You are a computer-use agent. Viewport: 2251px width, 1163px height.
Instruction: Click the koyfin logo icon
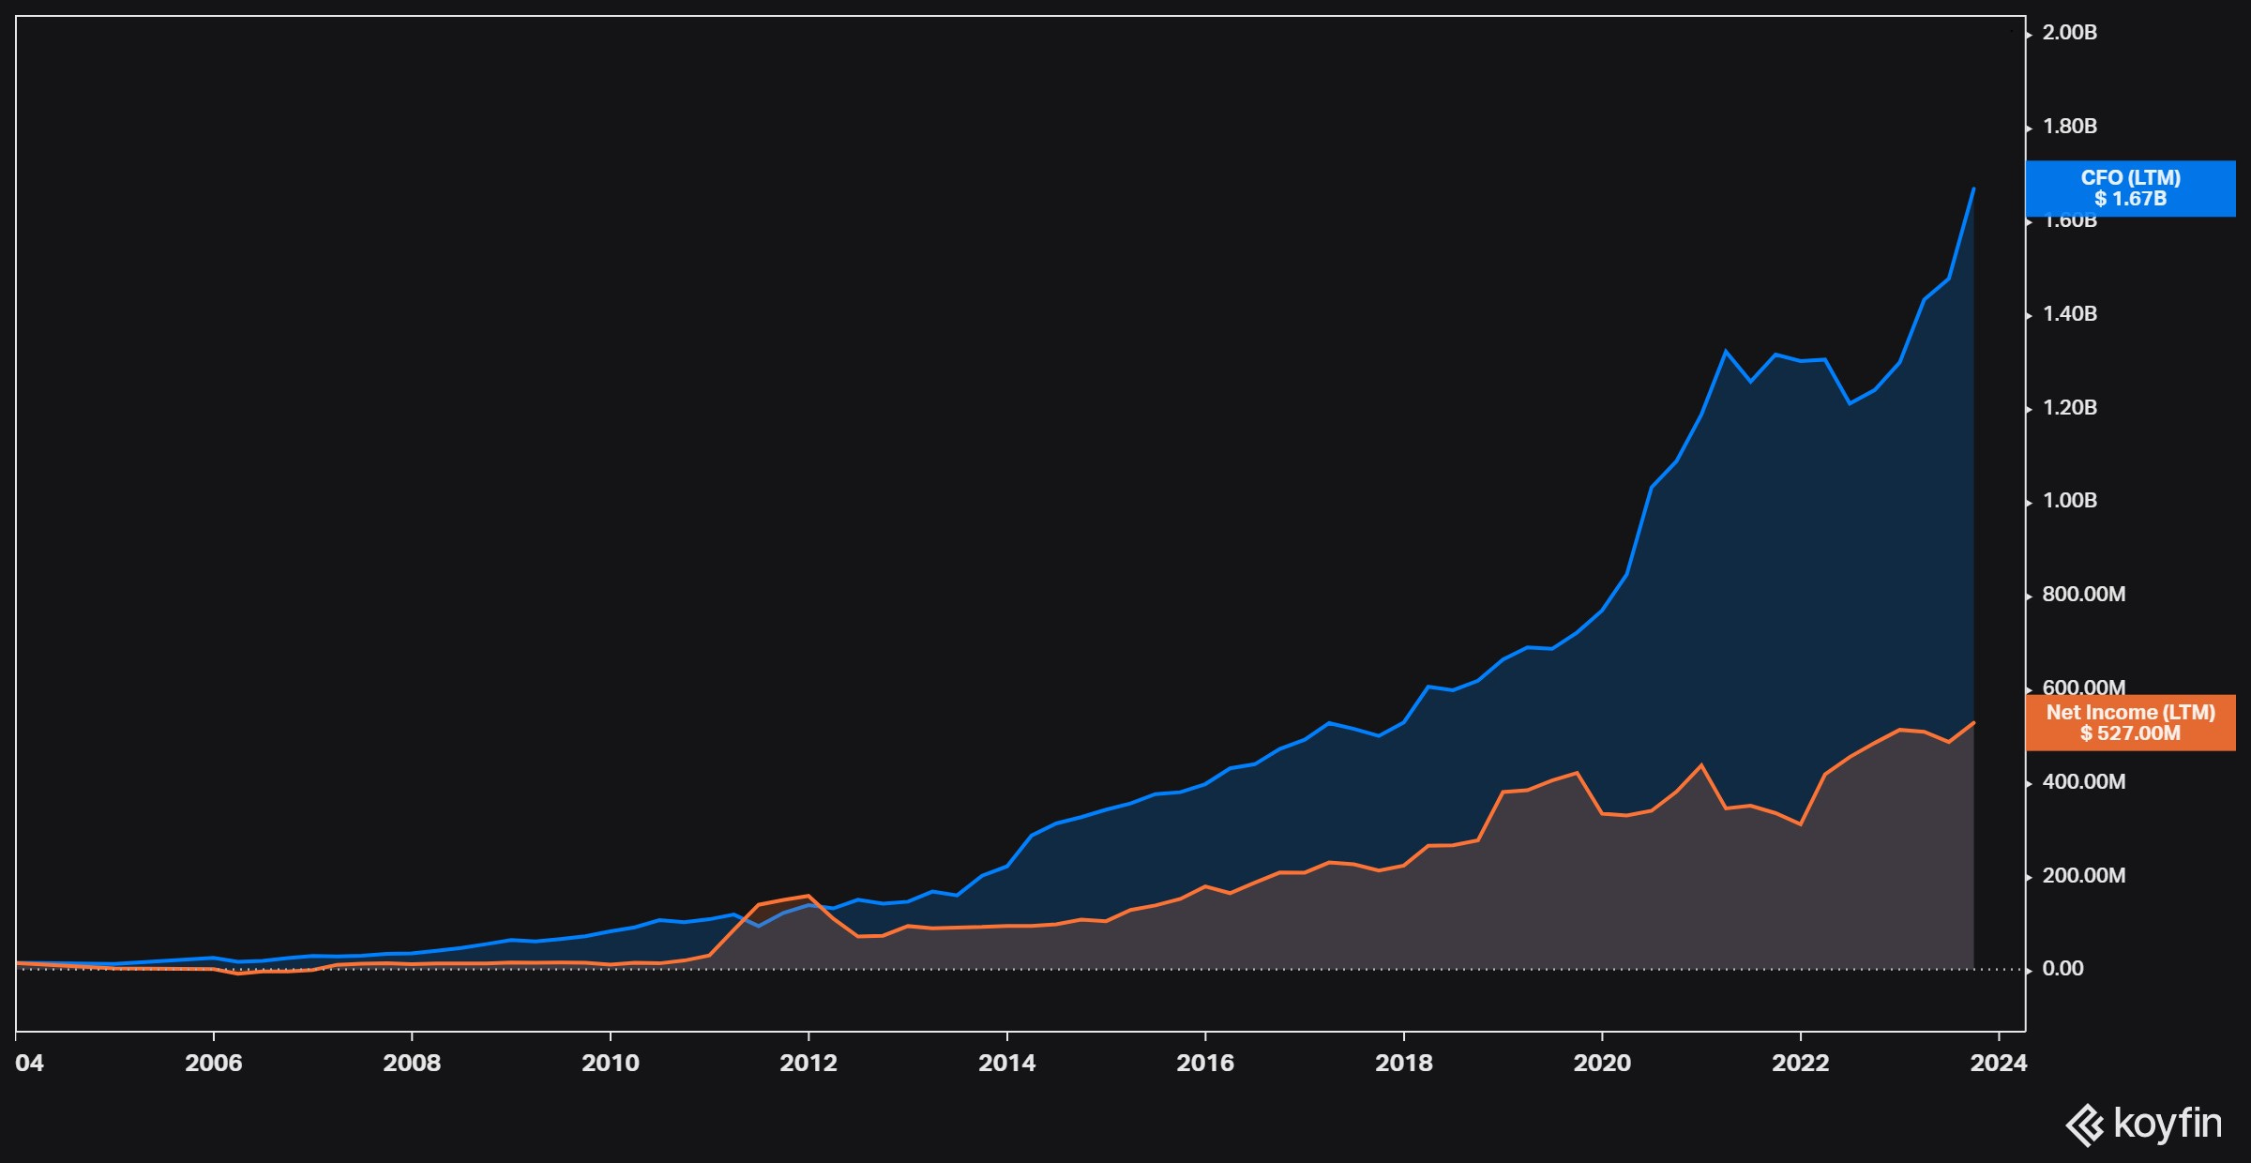[x=2085, y=1125]
